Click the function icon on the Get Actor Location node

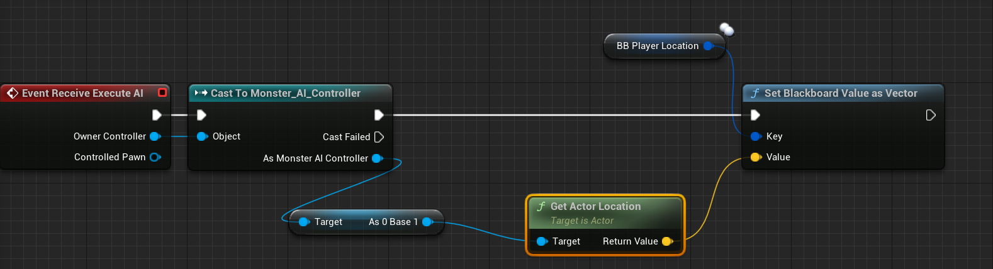(541, 206)
